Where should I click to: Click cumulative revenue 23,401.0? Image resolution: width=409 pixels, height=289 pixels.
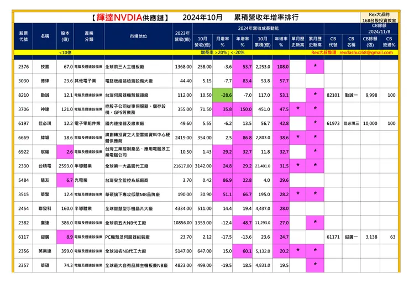click(263, 166)
